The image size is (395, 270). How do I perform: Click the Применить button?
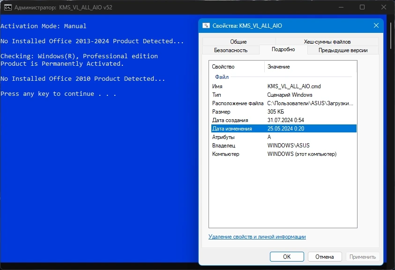click(363, 257)
